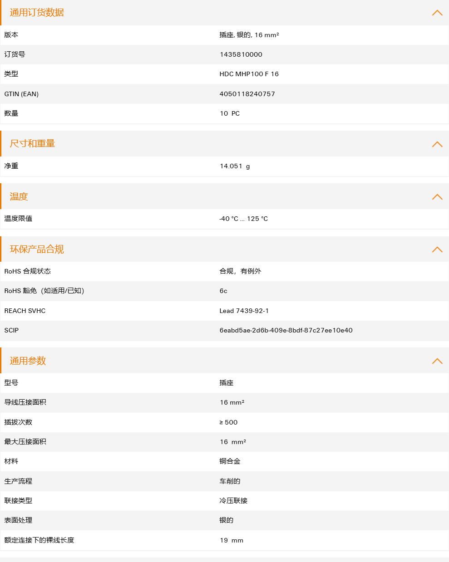
Task: Click 最大压接面积 value 16 mm²
Action: pyautogui.click(x=233, y=442)
